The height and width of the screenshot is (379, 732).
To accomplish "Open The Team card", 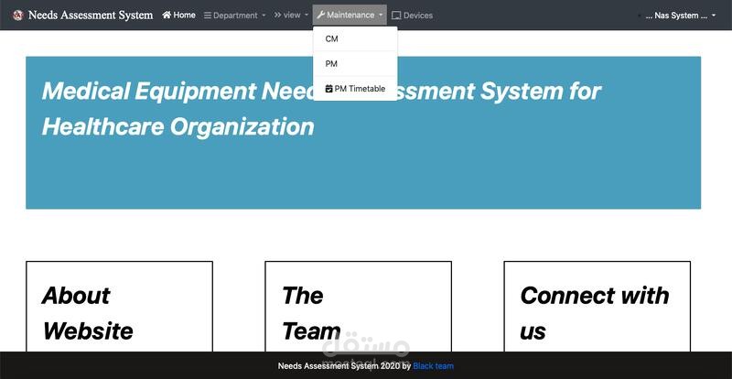I will point(358,307).
